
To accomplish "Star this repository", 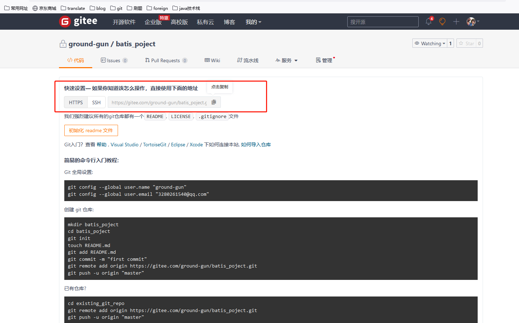I will tap(466, 43).
